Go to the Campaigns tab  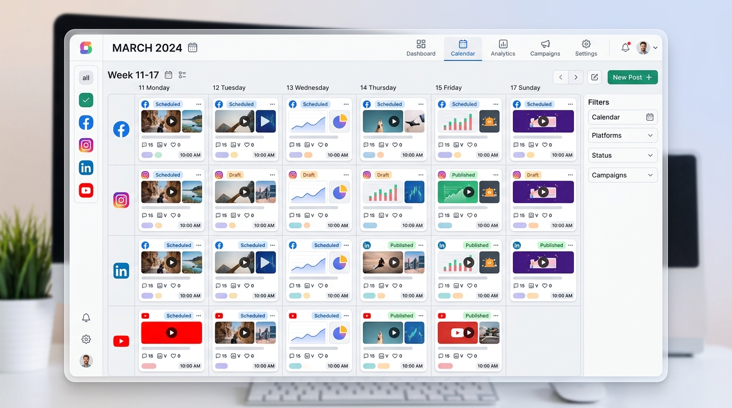point(545,48)
